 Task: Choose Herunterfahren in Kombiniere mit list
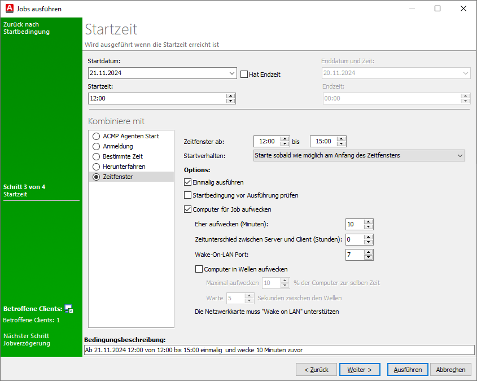click(97, 167)
